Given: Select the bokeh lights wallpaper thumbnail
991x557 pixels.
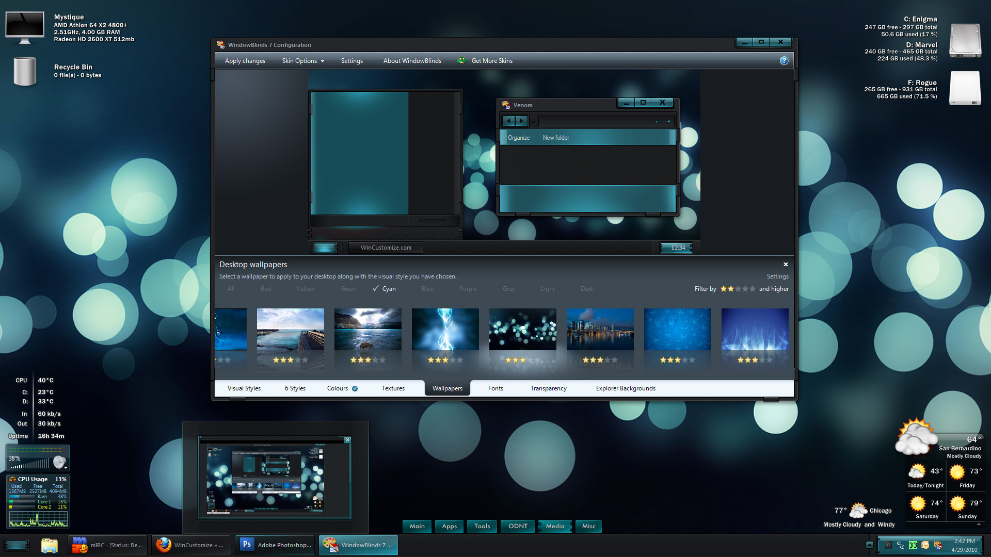Looking at the screenshot, I should click(523, 329).
